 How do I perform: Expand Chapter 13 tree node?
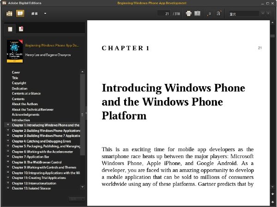click(x=8, y=188)
